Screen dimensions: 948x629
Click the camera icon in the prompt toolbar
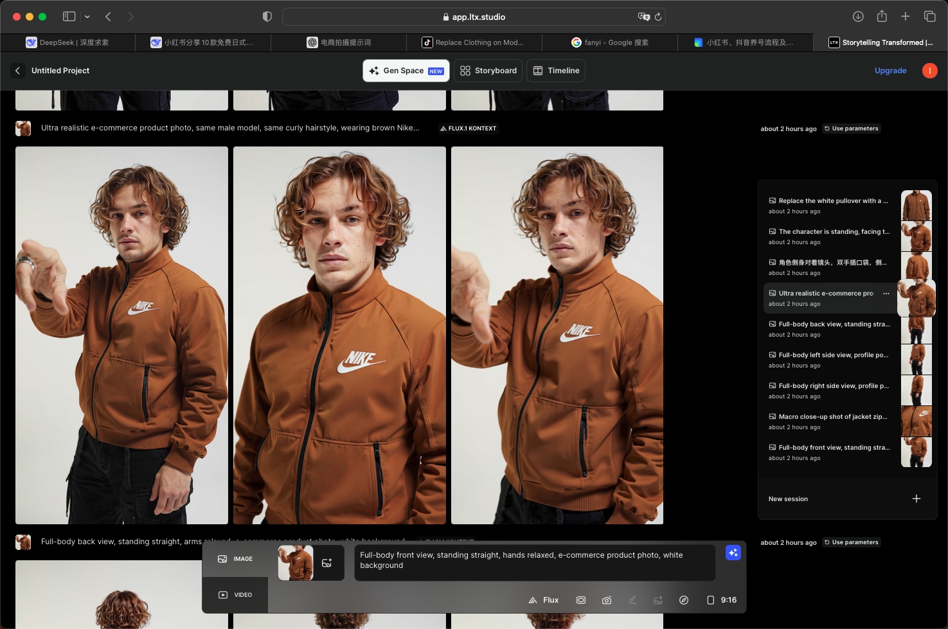click(x=607, y=600)
